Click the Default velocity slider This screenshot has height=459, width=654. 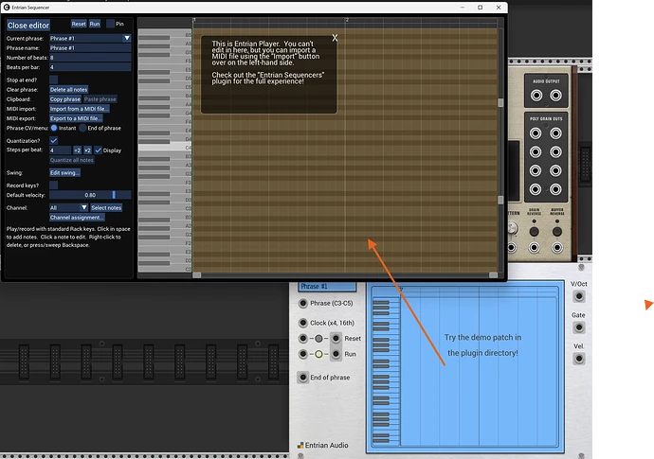point(90,195)
